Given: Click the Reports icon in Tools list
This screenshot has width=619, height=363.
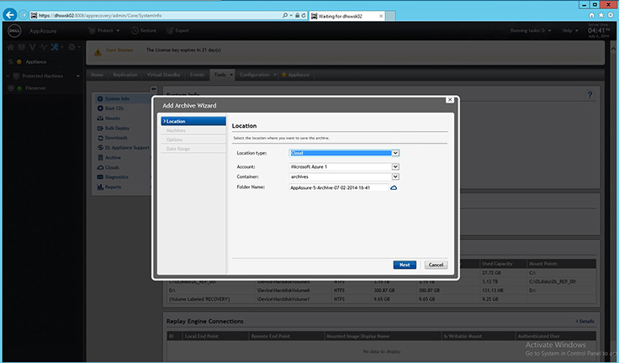Looking at the screenshot, I should click(x=100, y=187).
